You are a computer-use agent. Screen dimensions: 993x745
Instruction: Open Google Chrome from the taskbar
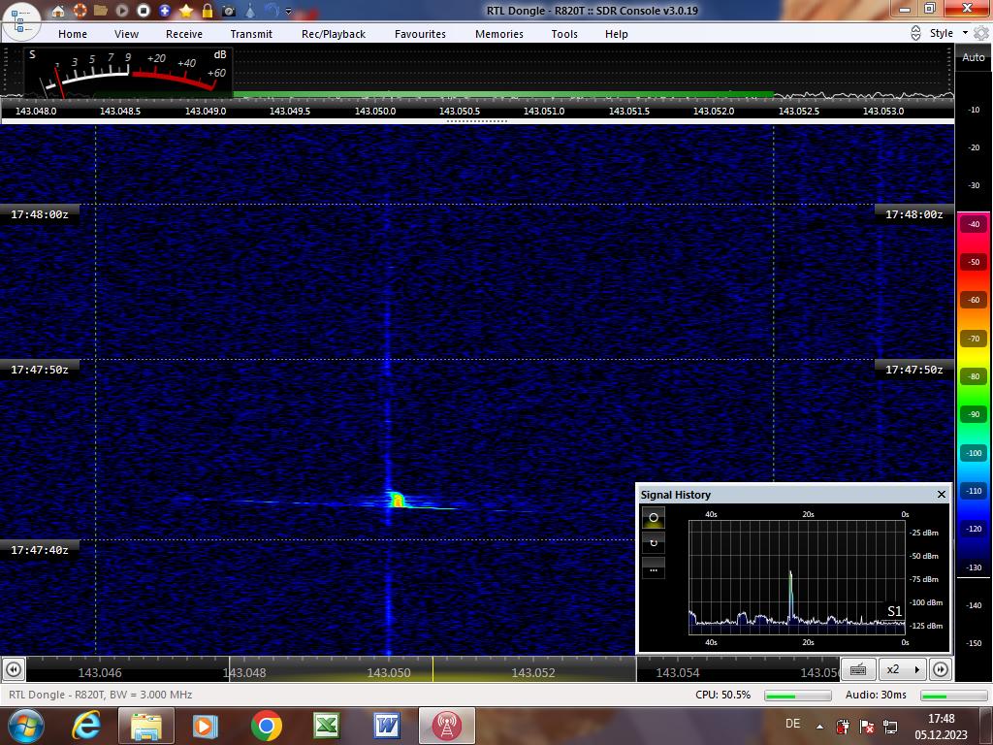point(266,726)
